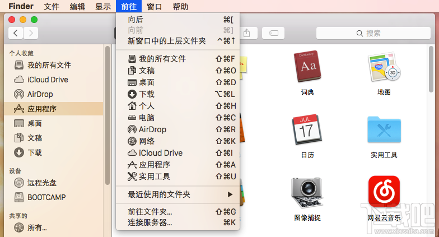Choose AirDrop in the Go menu
The height and width of the screenshot is (237, 439).
click(x=178, y=129)
